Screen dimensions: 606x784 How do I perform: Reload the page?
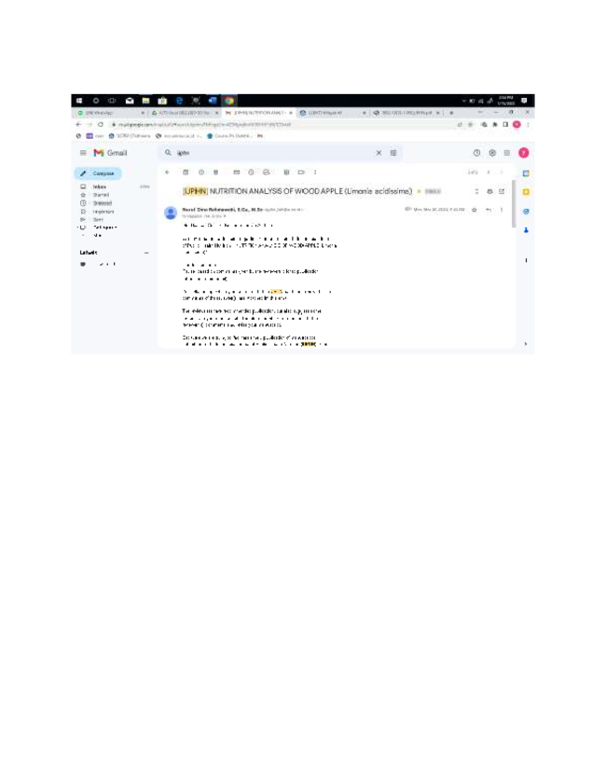(x=101, y=125)
